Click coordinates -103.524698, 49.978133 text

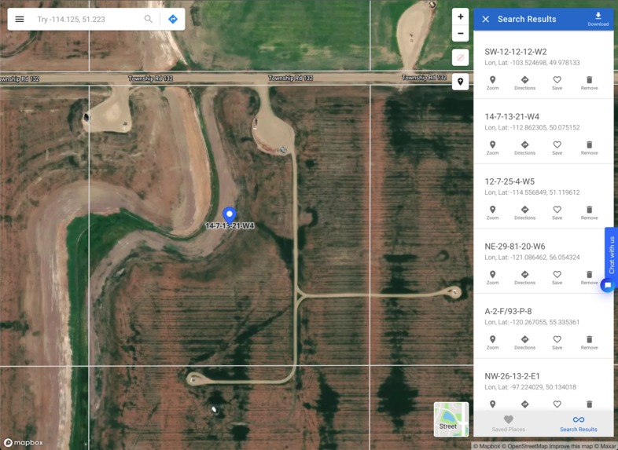pos(545,63)
